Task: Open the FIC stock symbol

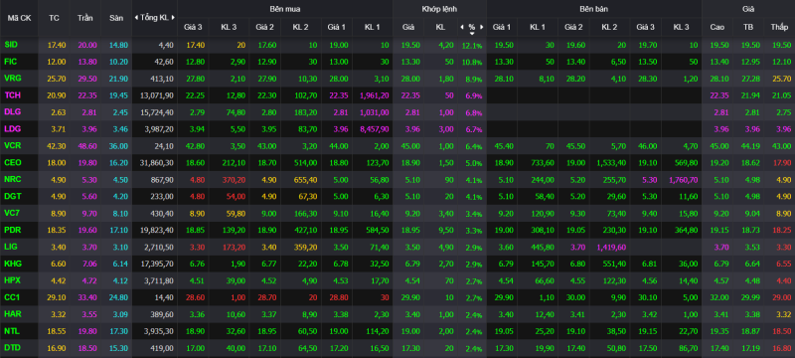Action: 11,62
